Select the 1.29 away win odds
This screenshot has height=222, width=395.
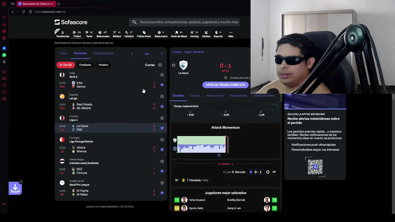(261, 113)
